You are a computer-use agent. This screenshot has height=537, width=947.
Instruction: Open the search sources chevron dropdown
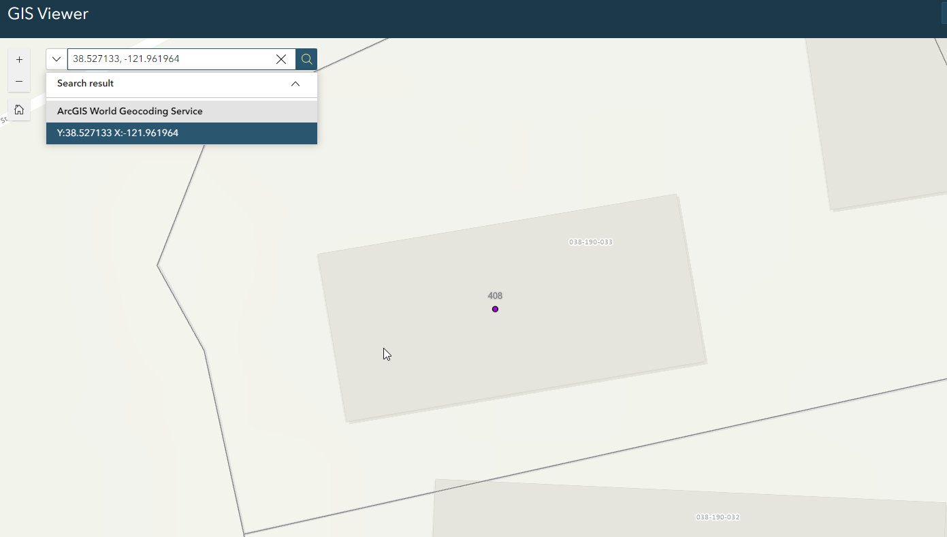click(x=56, y=59)
